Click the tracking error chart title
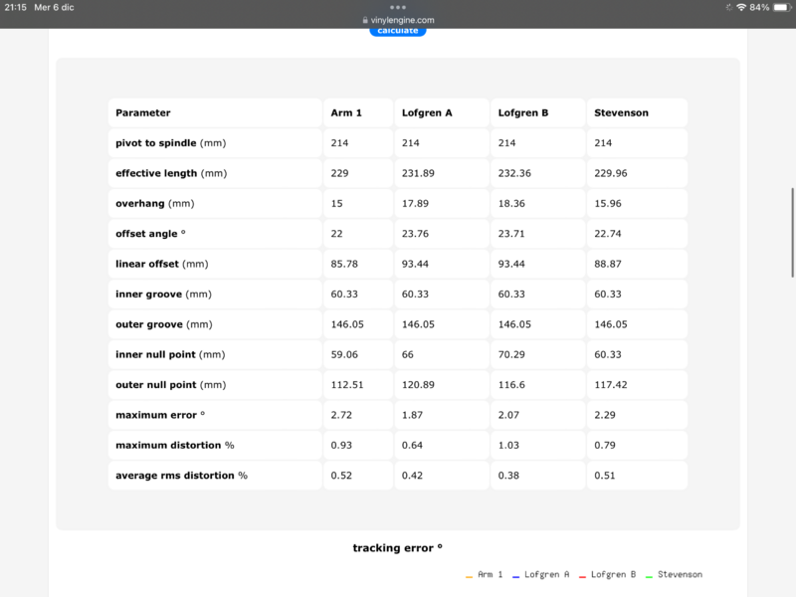This screenshot has width=796, height=597. coord(397,548)
